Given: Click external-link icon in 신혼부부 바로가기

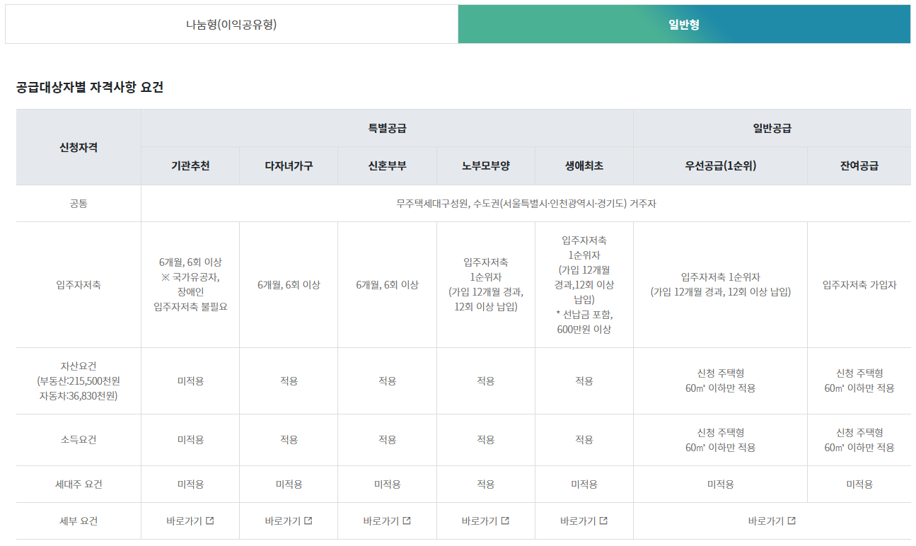Looking at the screenshot, I should pyautogui.click(x=407, y=521).
